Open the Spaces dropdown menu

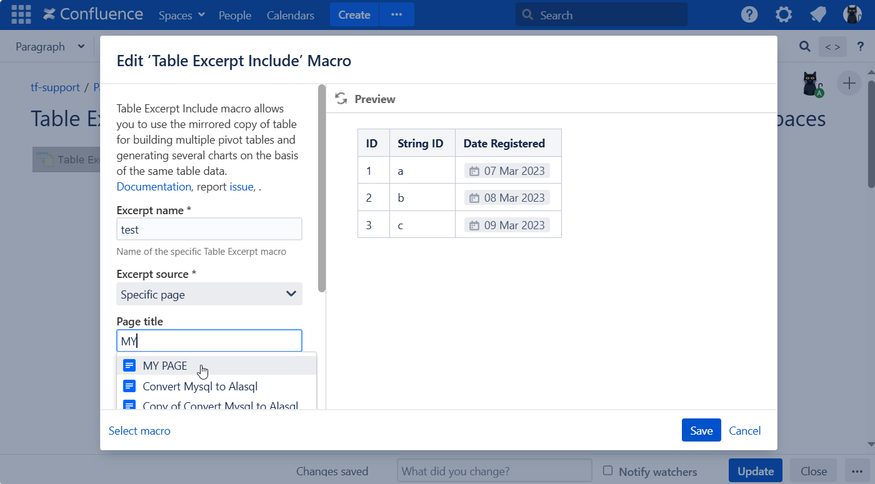coord(181,15)
